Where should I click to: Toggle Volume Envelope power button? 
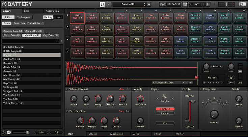pyautogui.click(x=67, y=89)
